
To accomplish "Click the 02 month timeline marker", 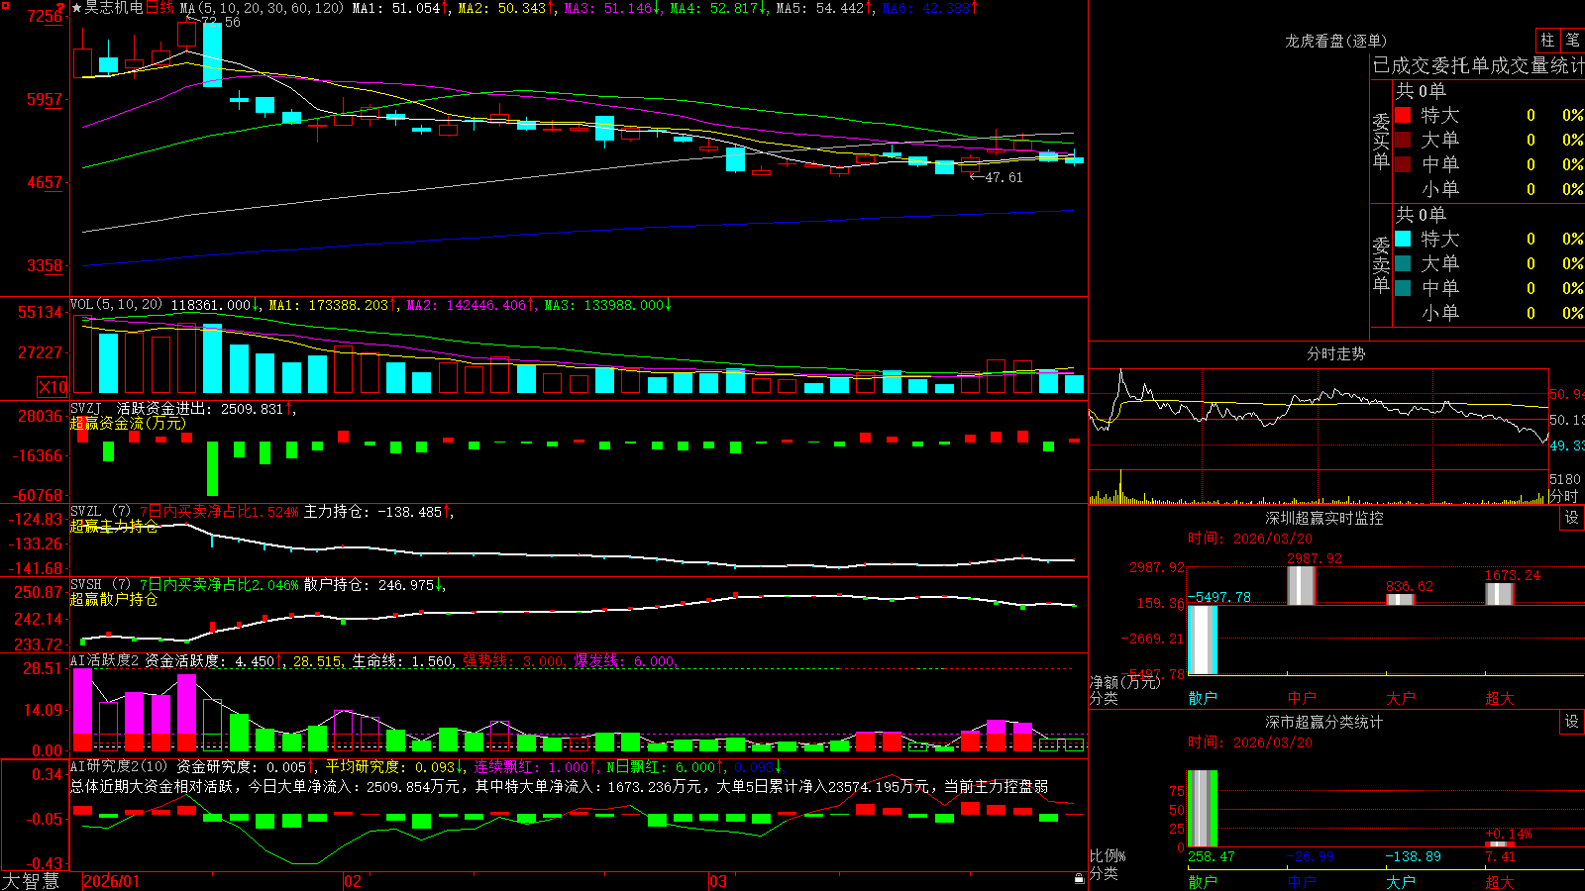I will point(353,881).
